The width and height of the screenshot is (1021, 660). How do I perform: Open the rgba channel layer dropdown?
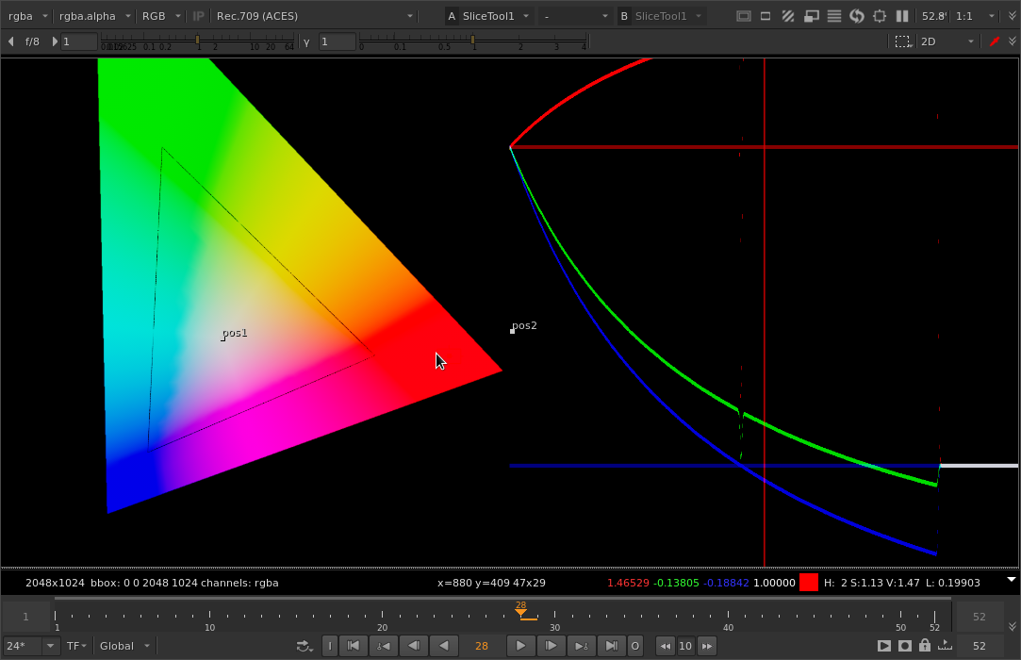click(x=28, y=16)
